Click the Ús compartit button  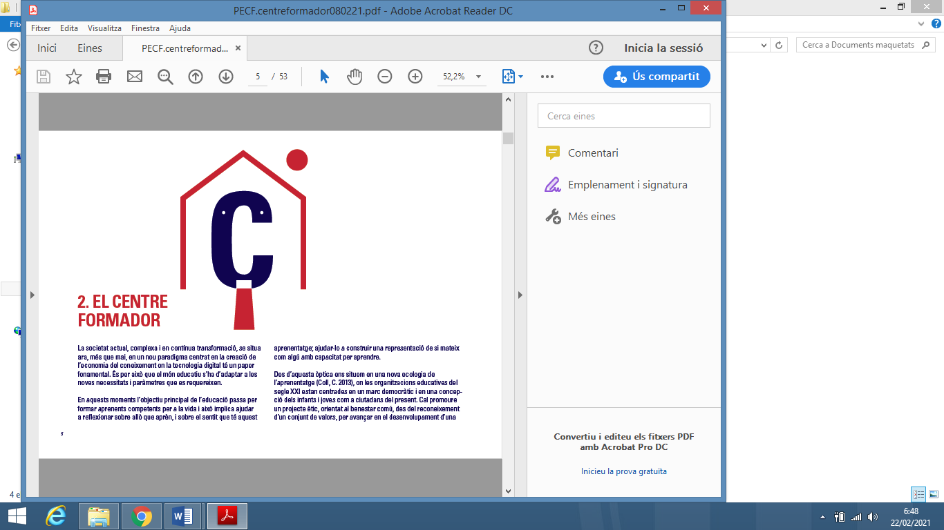pos(657,77)
